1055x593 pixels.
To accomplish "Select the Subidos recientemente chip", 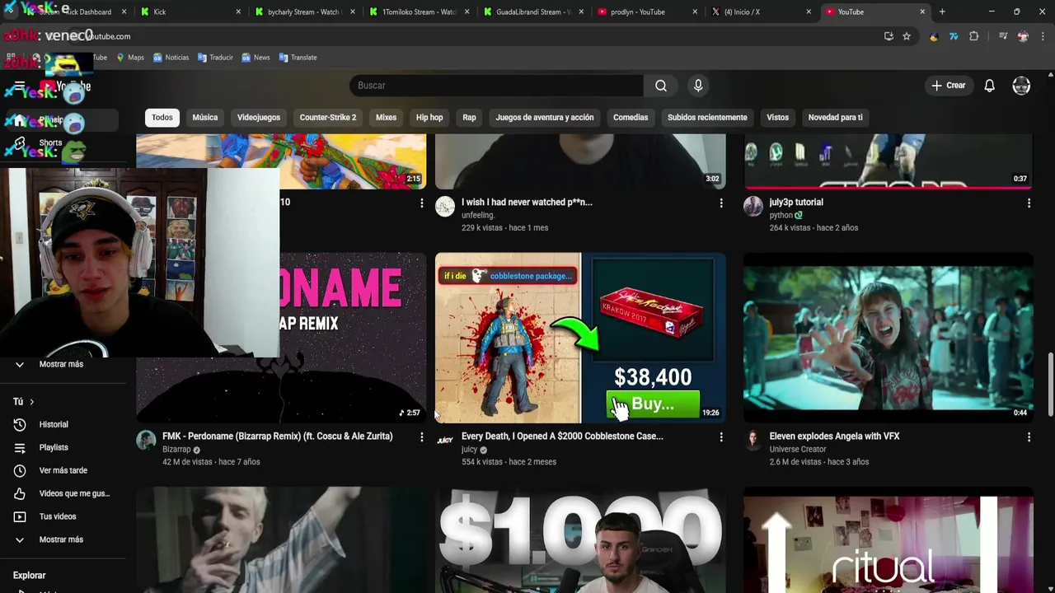I will [707, 117].
